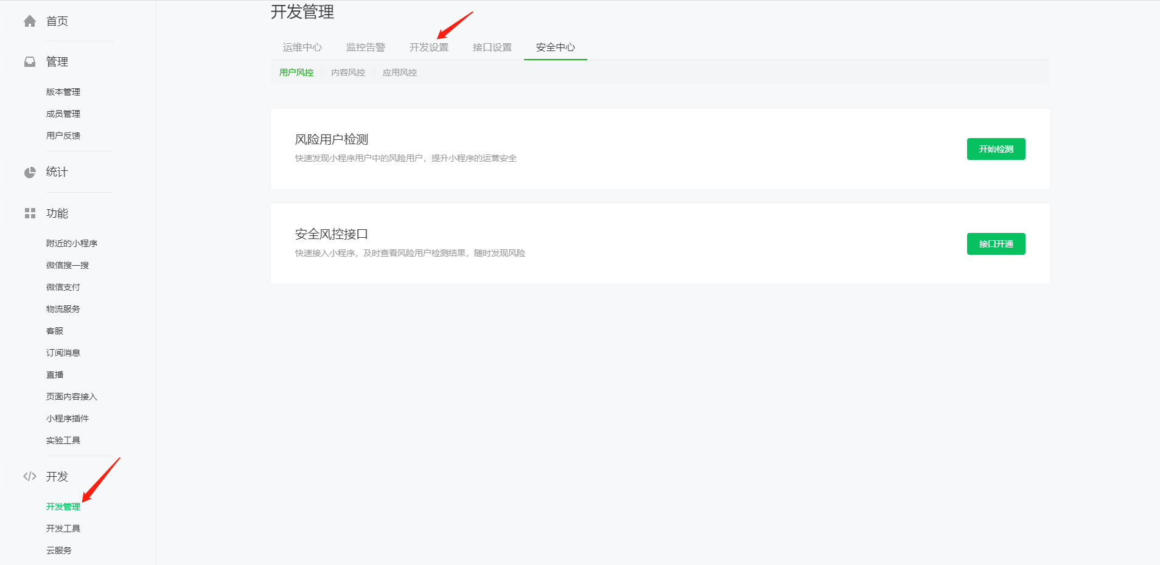Open 用户反馈 in the sidebar
This screenshot has height=565, width=1160.
[x=63, y=136]
